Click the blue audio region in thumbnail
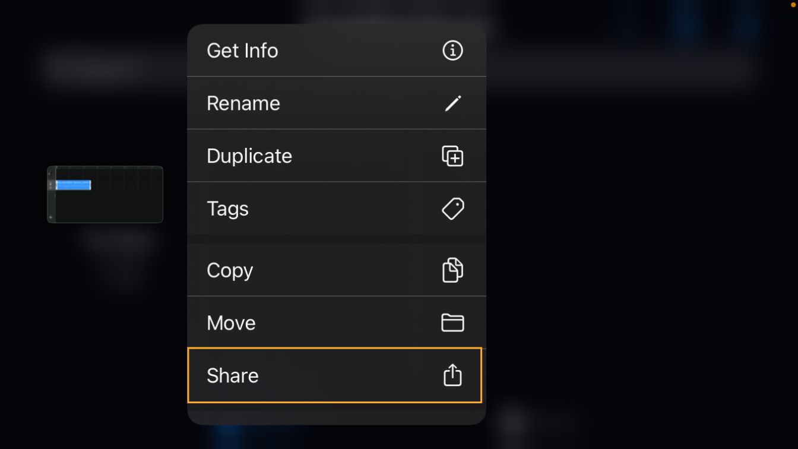 73,185
